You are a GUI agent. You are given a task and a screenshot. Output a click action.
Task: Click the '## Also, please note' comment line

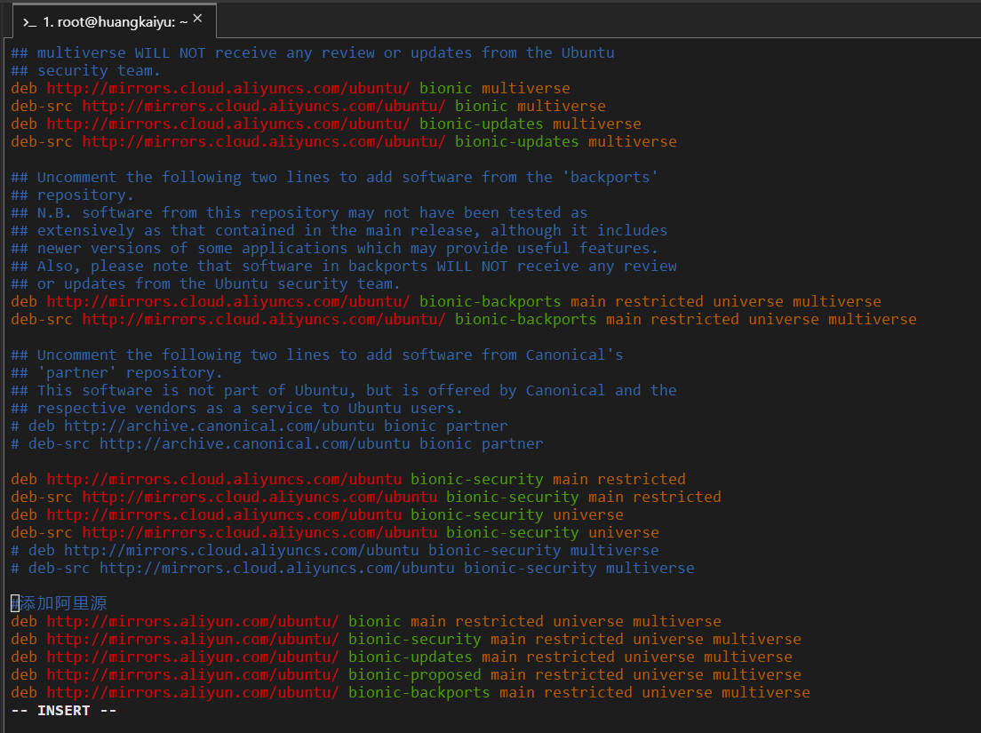pyautogui.click(x=344, y=266)
